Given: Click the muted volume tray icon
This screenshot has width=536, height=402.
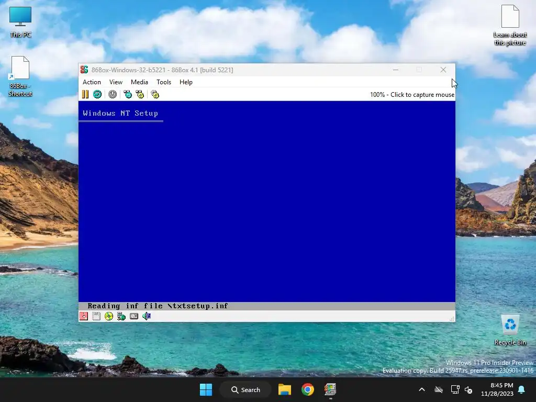Looking at the screenshot, I should click(x=468, y=389).
